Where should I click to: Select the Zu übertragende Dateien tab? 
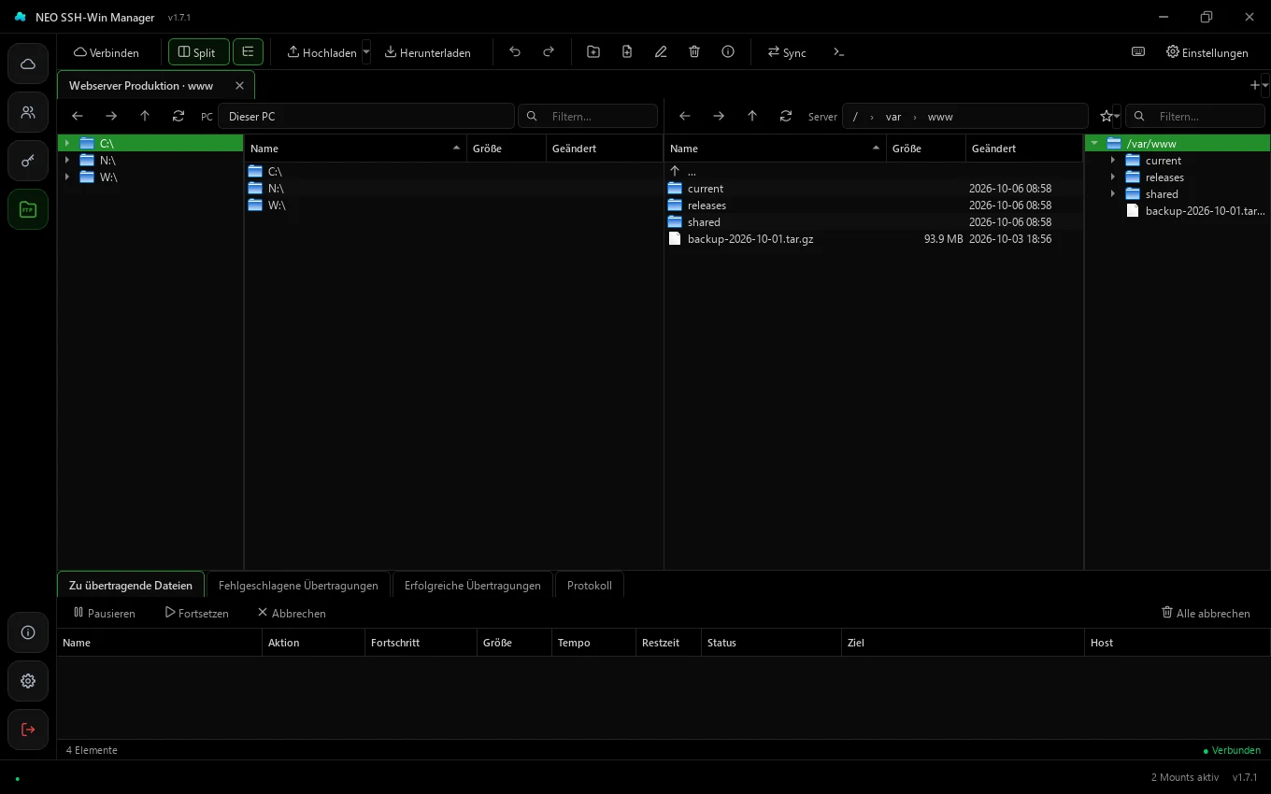pyautogui.click(x=131, y=585)
